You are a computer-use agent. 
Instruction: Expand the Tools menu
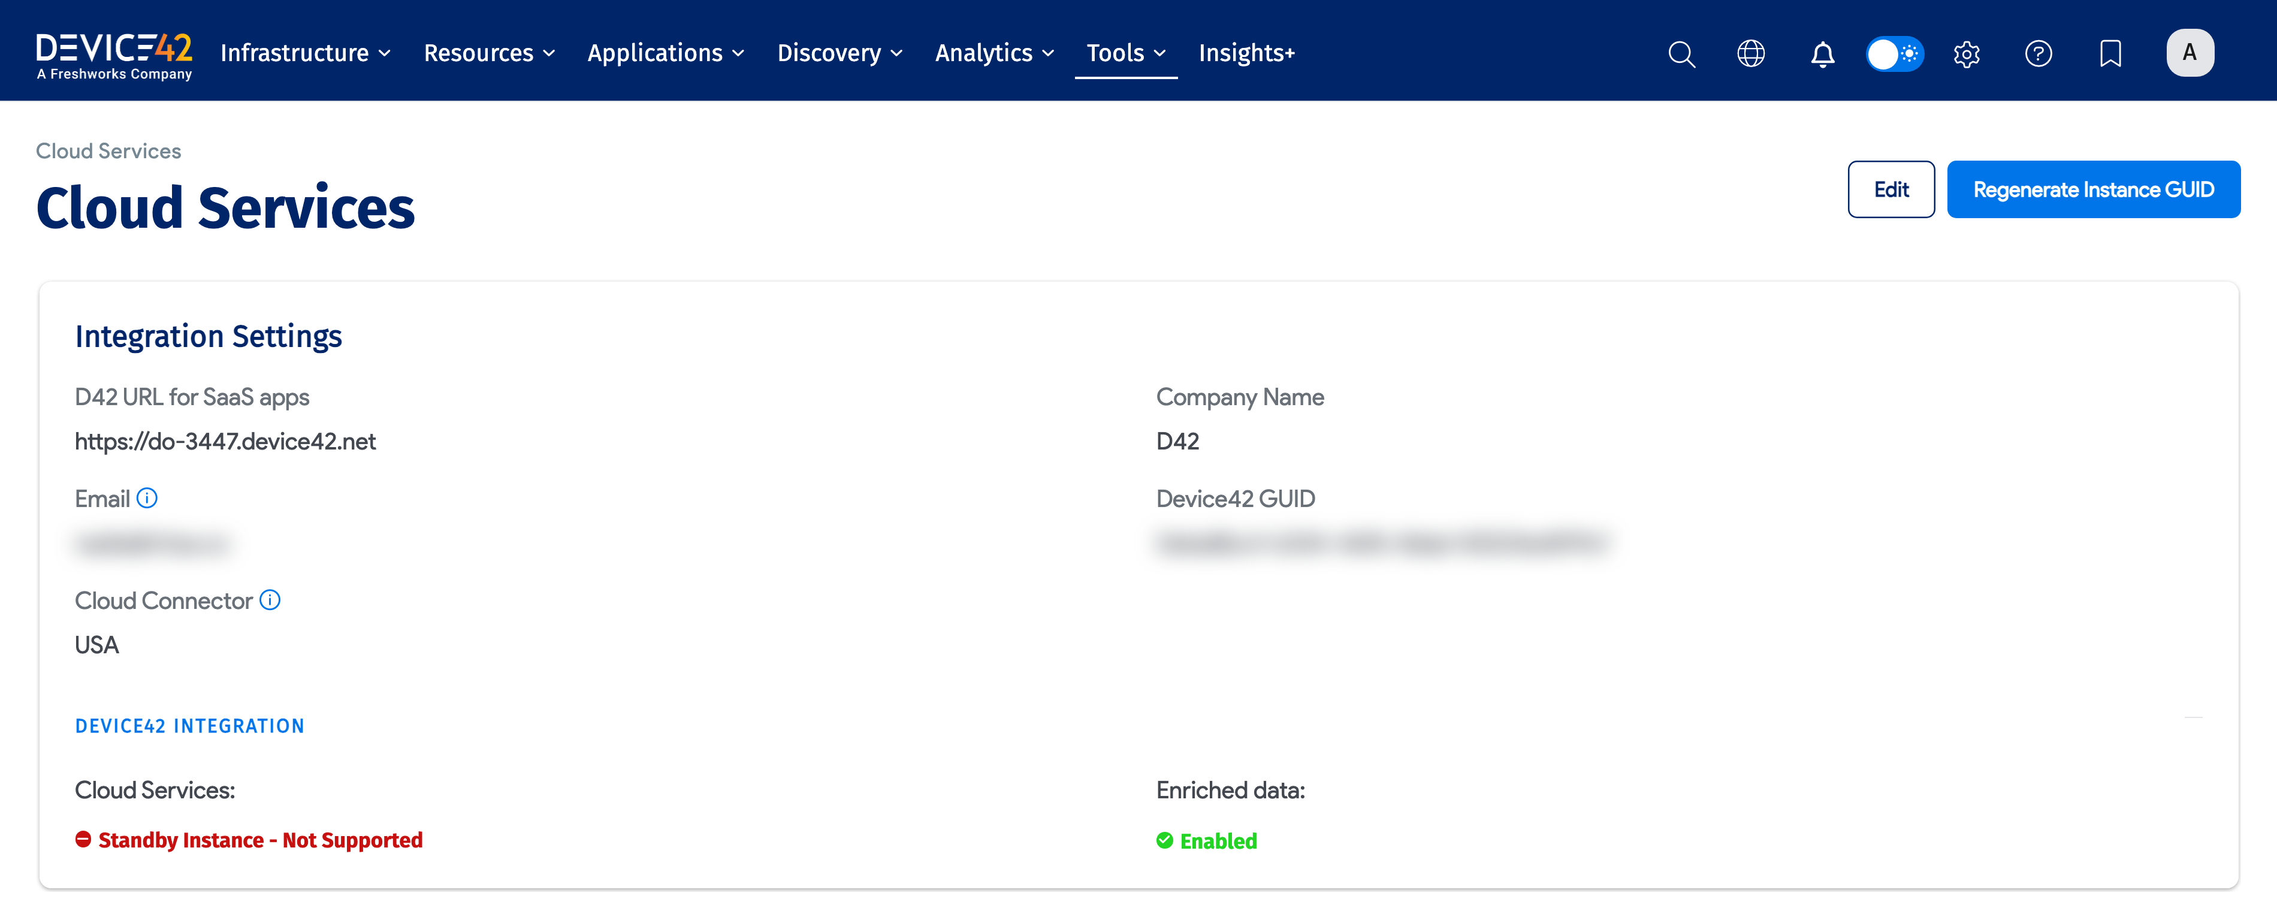(1126, 53)
